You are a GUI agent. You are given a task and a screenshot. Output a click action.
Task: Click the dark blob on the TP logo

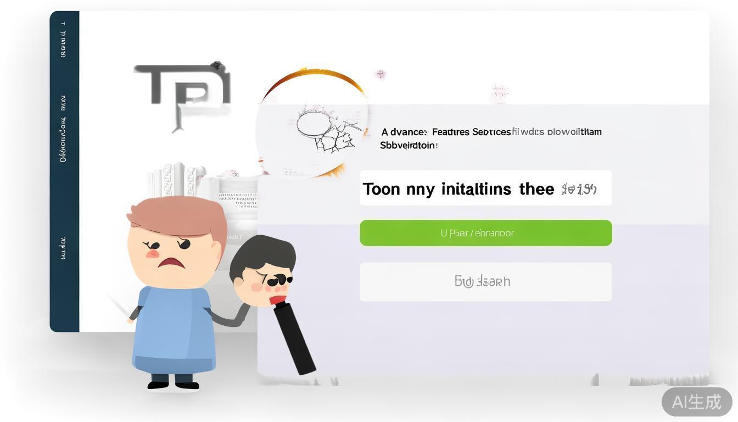217,66
